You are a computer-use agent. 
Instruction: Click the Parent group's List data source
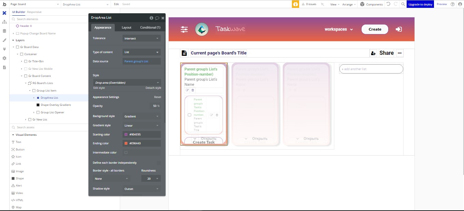pos(142,62)
